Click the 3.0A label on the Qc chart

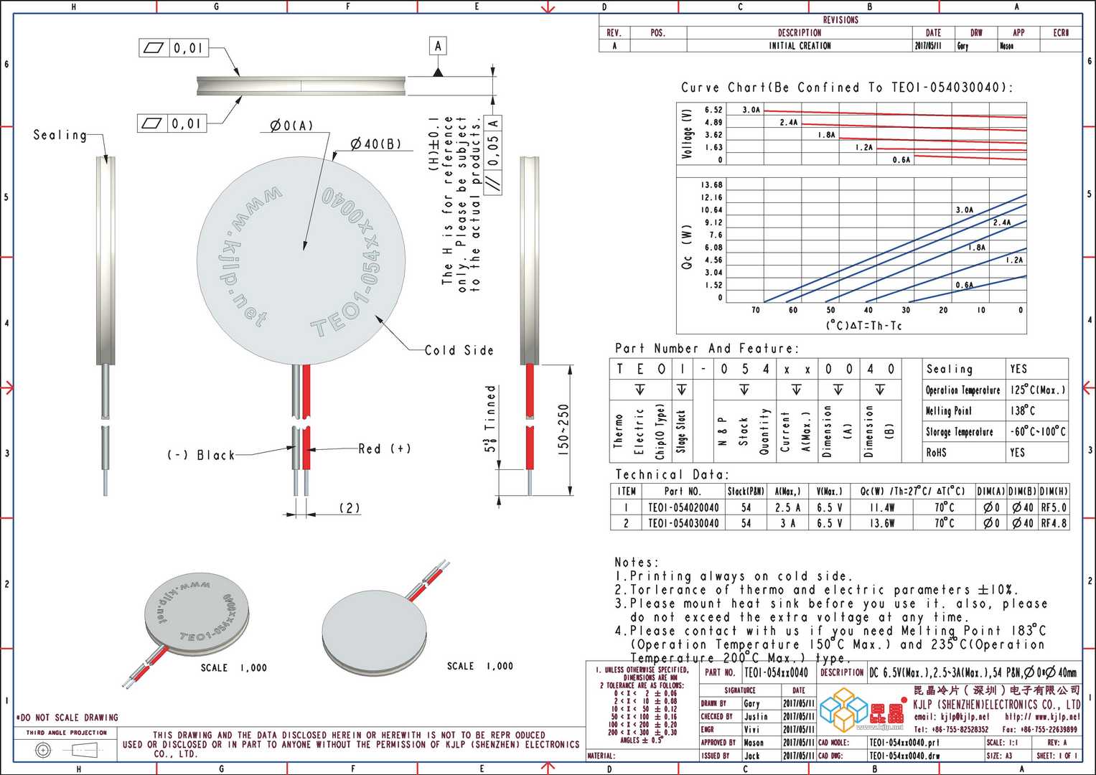965,210
